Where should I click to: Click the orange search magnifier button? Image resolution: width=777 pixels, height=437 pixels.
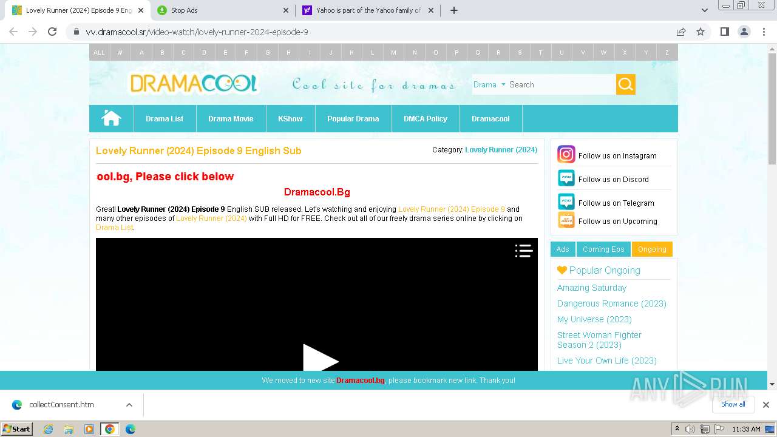point(626,84)
